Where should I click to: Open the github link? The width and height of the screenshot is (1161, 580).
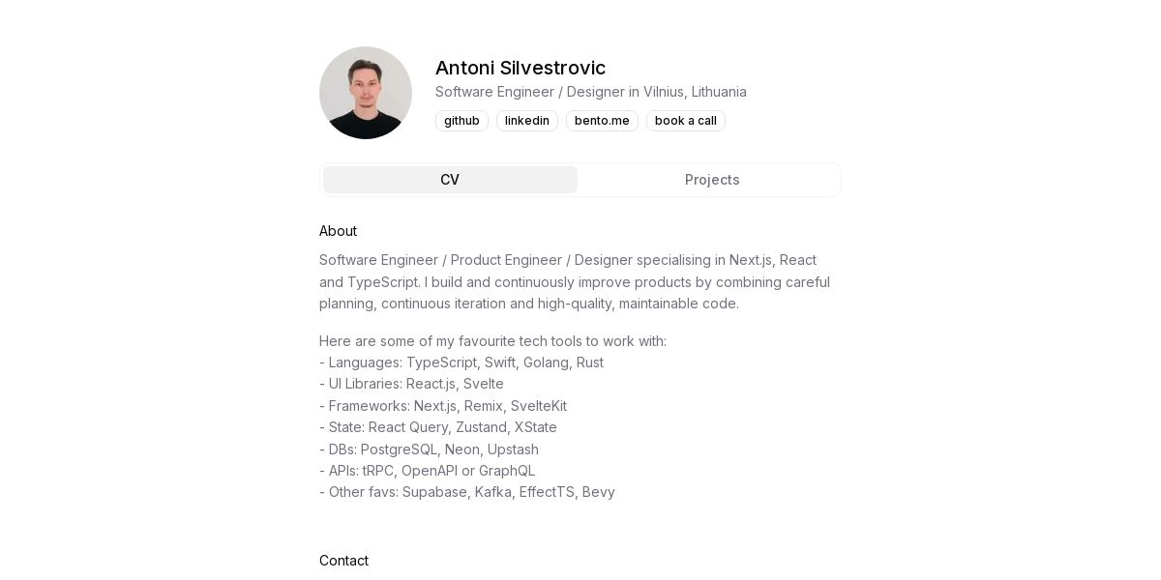[461, 121]
